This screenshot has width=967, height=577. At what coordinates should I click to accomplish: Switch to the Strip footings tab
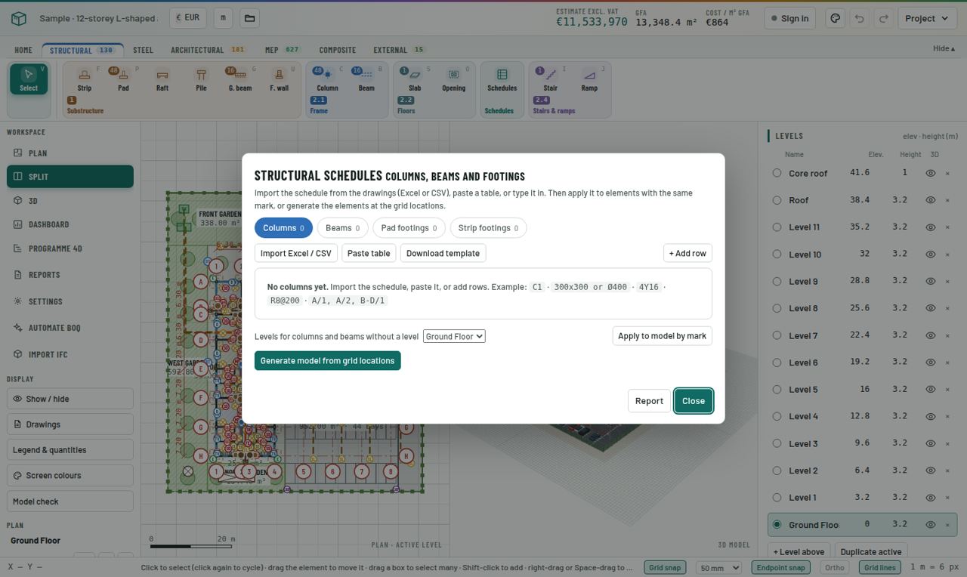click(x=488, y=228)
